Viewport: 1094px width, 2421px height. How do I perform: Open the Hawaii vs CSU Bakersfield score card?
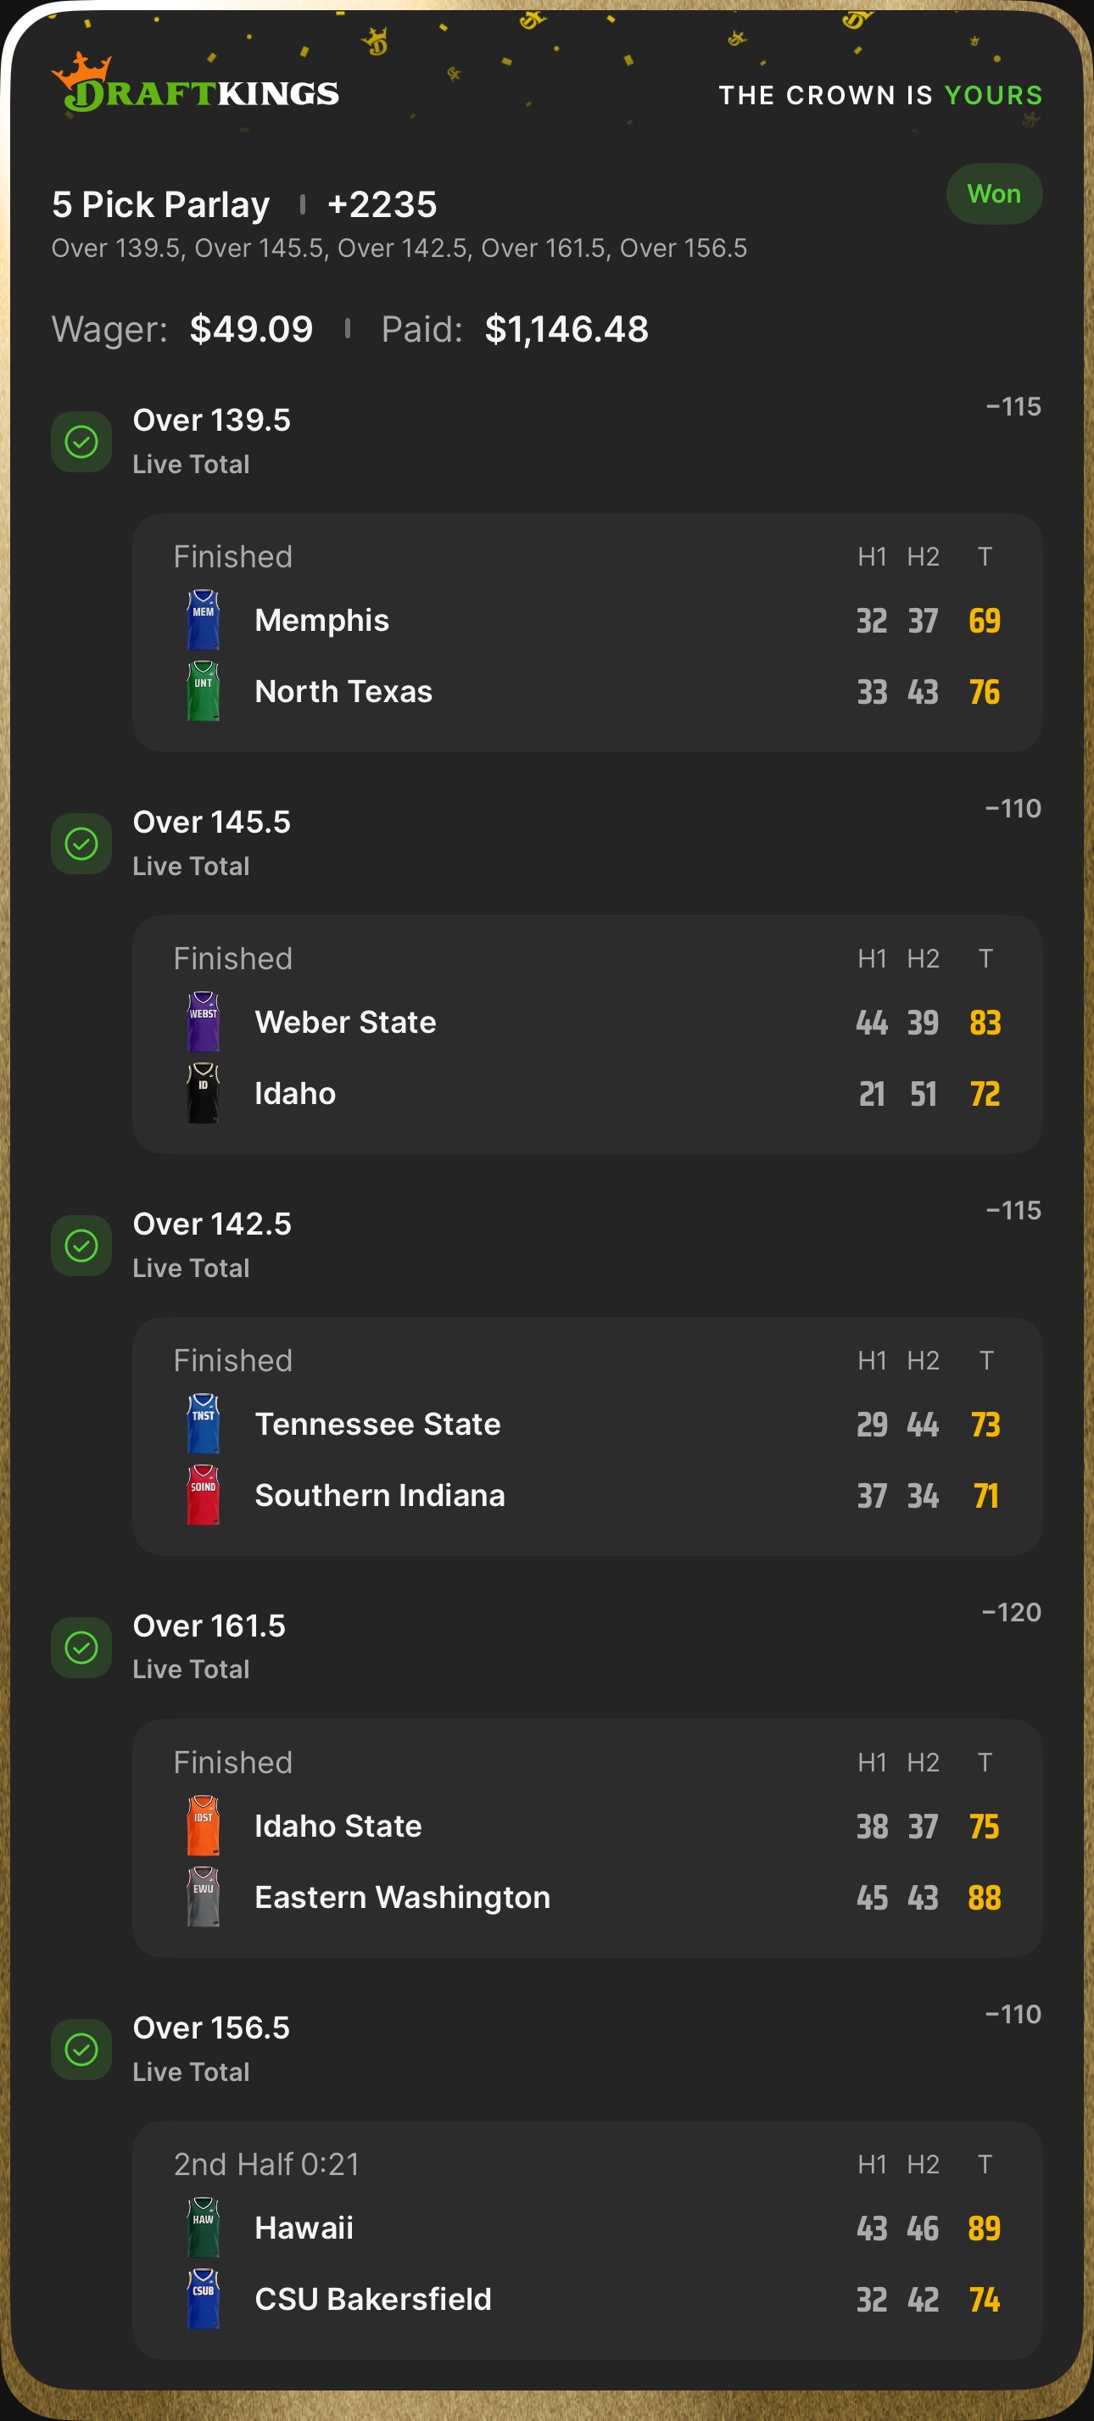587,2240
